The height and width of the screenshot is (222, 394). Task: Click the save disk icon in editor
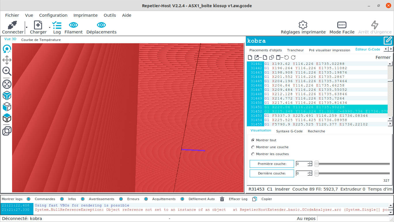(278, 57)
